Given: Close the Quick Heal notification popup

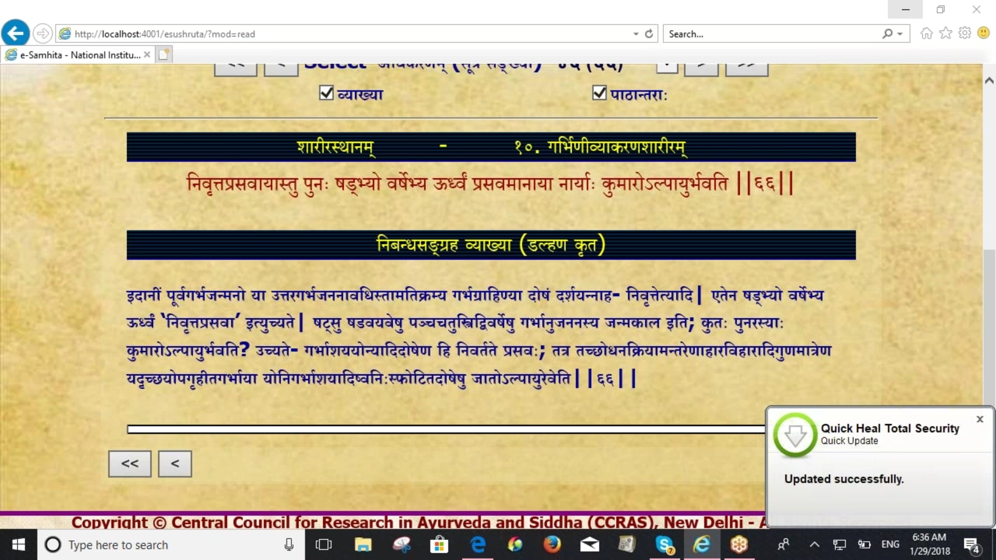Looking at the screenshot, I should tap(979, 419).
